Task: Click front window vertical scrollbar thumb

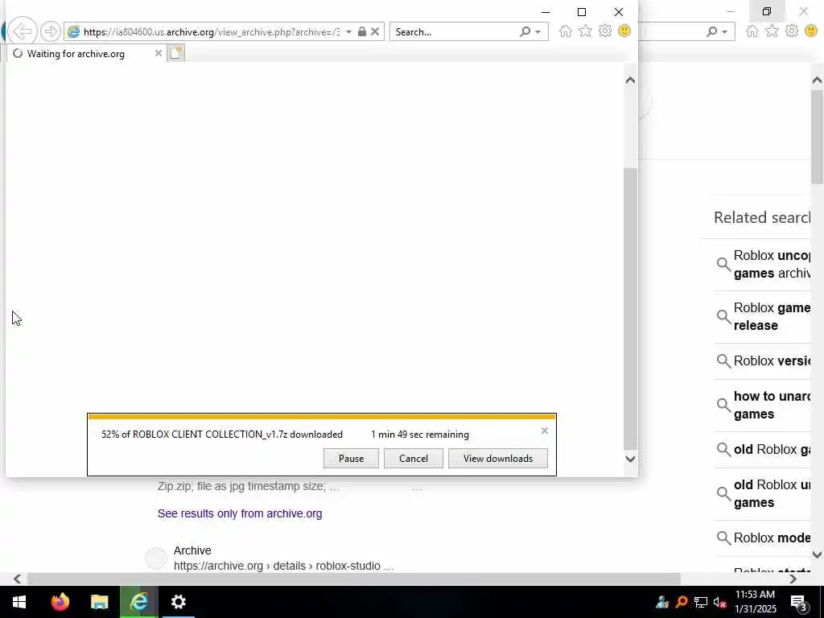Action: 630,308
